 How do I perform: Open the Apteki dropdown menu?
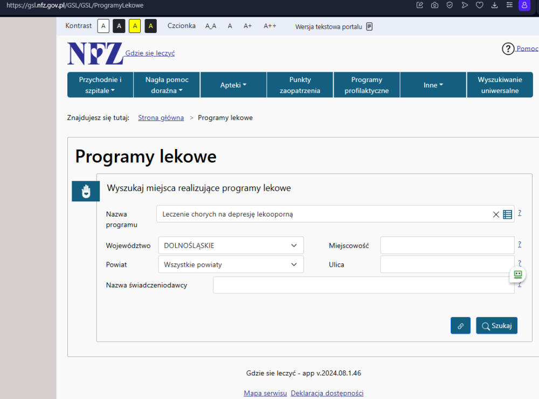click(233, 85)
